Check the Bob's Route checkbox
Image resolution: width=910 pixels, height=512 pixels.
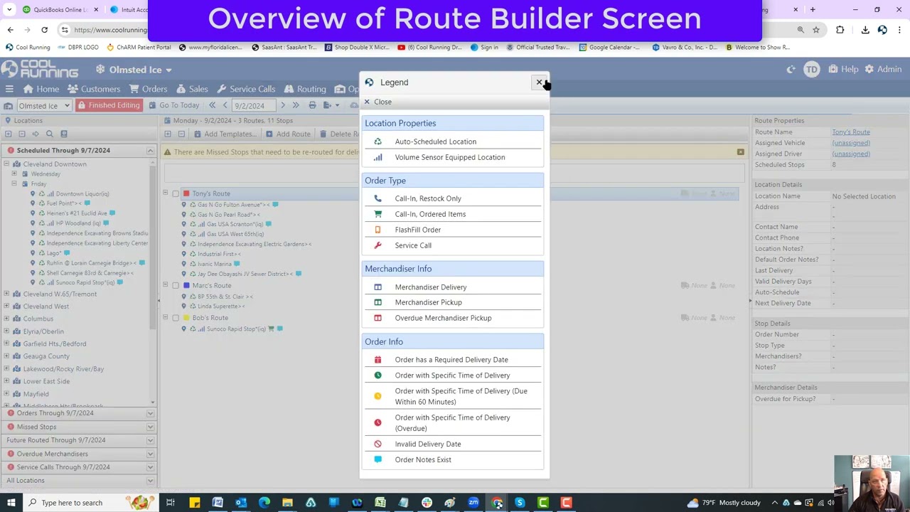pyautogui.click(x=176, y=318)
